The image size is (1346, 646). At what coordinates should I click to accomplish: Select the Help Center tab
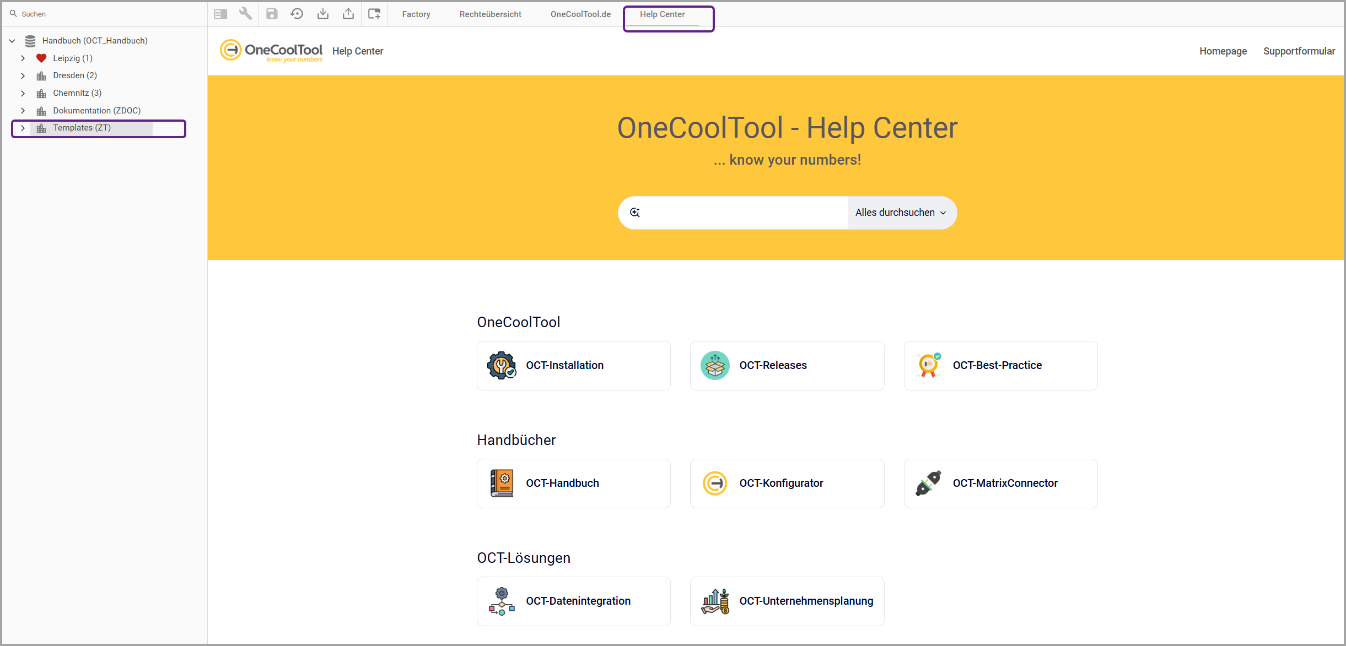[x=663, y=14]
